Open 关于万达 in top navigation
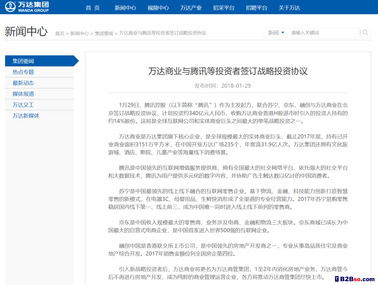Viewport: 378px width, 285px height. coord(289,8)
